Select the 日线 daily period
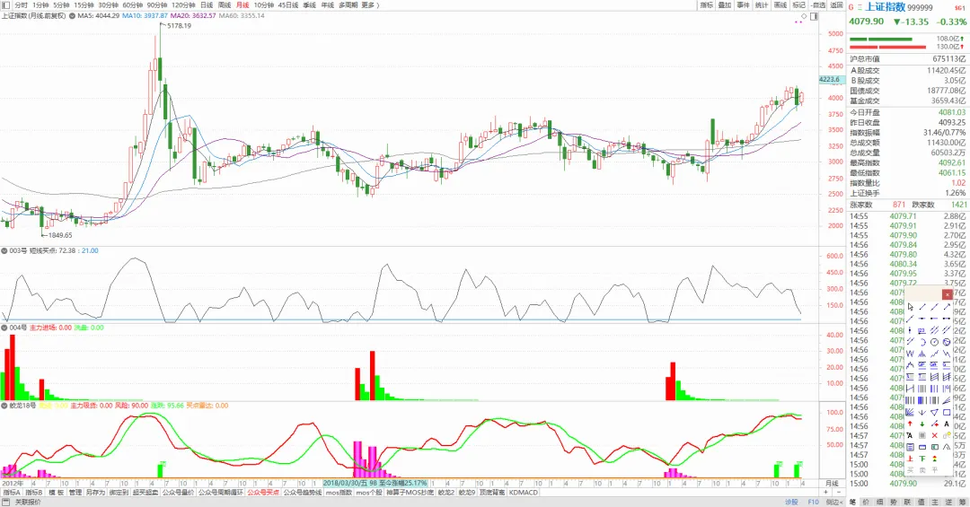Viewport: 970px width, 507px height. pos(207,5)
